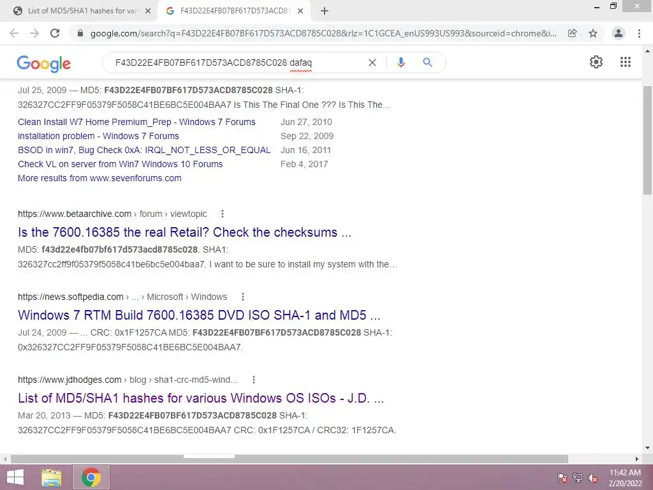Image resolution: width=653 pixels, height=490 pixels.
Task: Open the Chrome profile avatar menu
Action: point(619,33)
